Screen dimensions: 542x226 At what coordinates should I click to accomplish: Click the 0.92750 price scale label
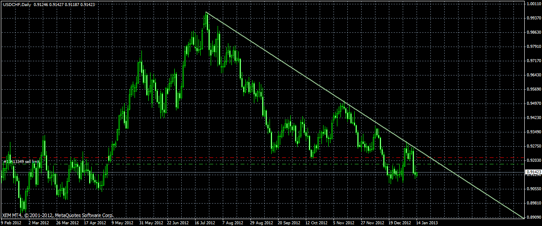533,146
